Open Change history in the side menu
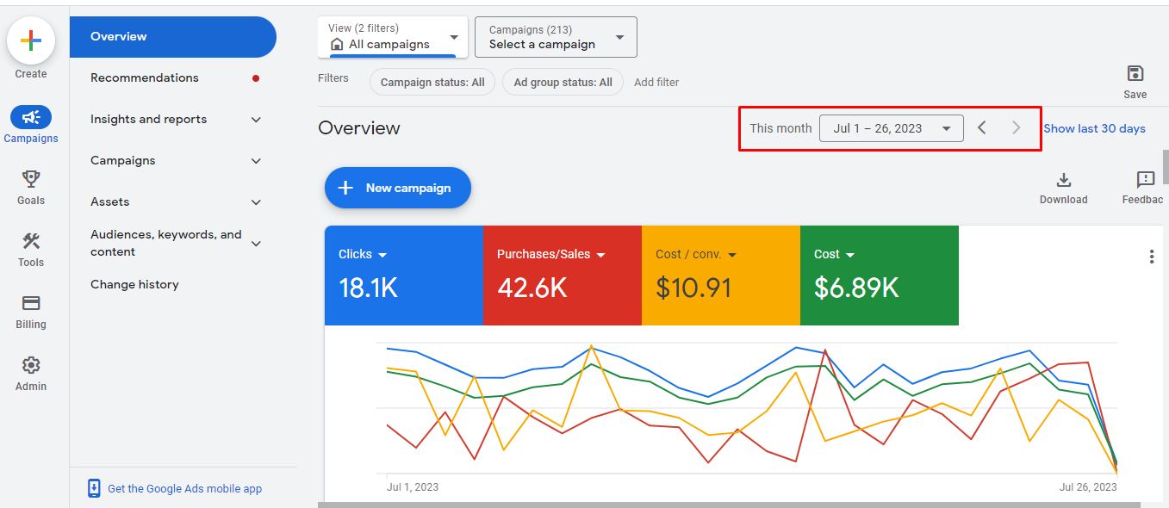 134,284
